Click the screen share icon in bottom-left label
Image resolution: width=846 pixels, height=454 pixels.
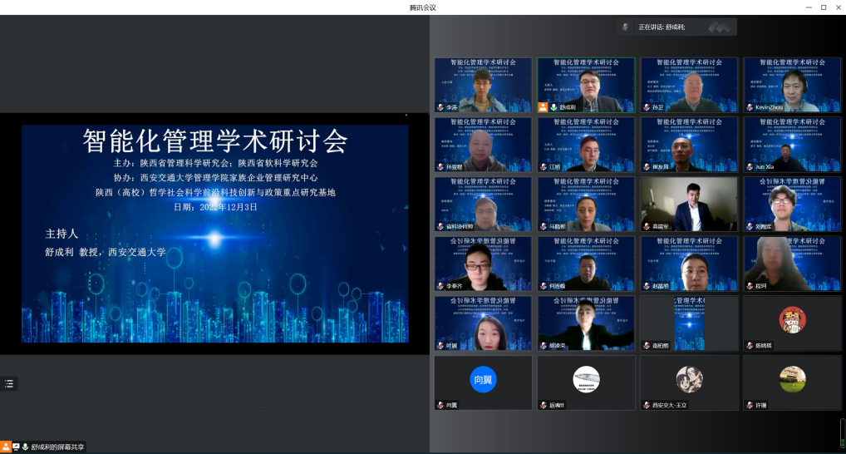16,447
